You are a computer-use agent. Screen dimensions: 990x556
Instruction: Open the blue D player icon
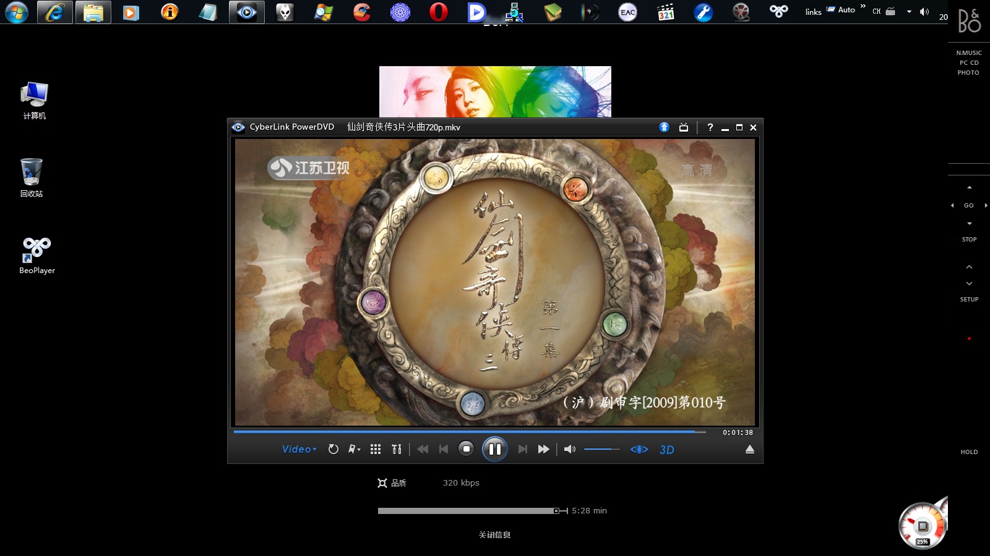click(x=476, y=12)
